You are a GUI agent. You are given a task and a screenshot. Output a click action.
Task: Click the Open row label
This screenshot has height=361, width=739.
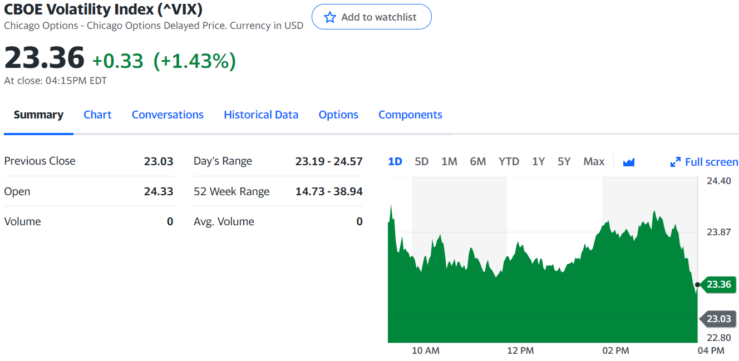(x=17, y=191)
